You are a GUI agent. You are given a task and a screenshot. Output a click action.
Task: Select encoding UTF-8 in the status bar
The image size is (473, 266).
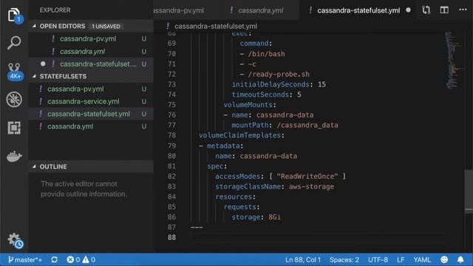coord(378,259)
